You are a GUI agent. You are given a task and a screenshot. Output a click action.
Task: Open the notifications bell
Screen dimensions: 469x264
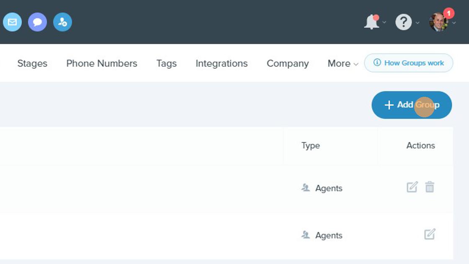tap(371, 22)
